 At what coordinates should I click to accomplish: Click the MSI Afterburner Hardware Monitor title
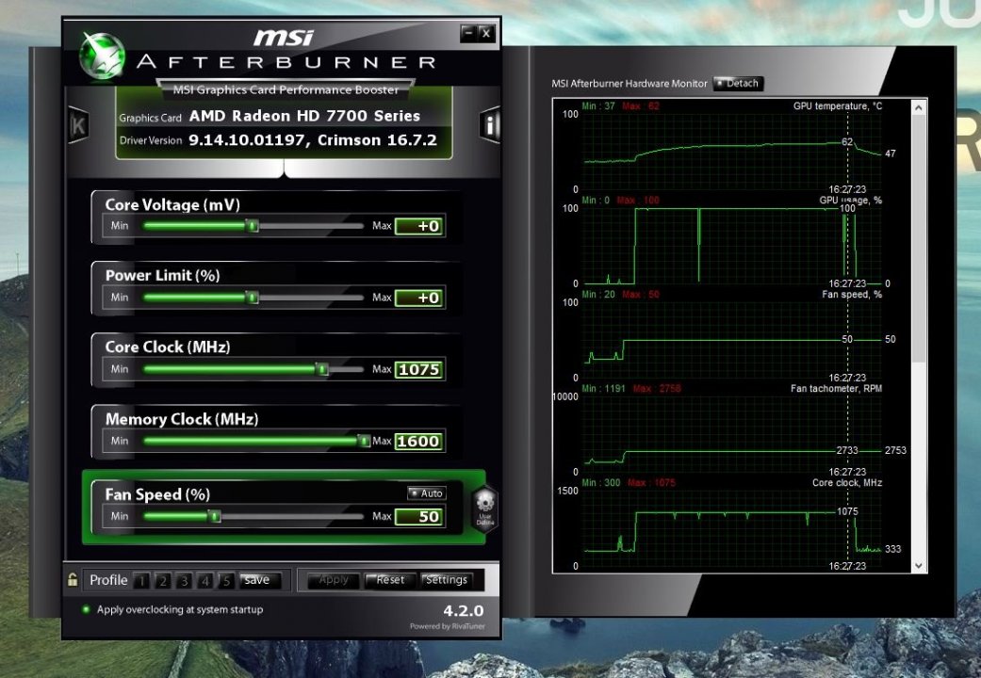click(x=629, y=83)
